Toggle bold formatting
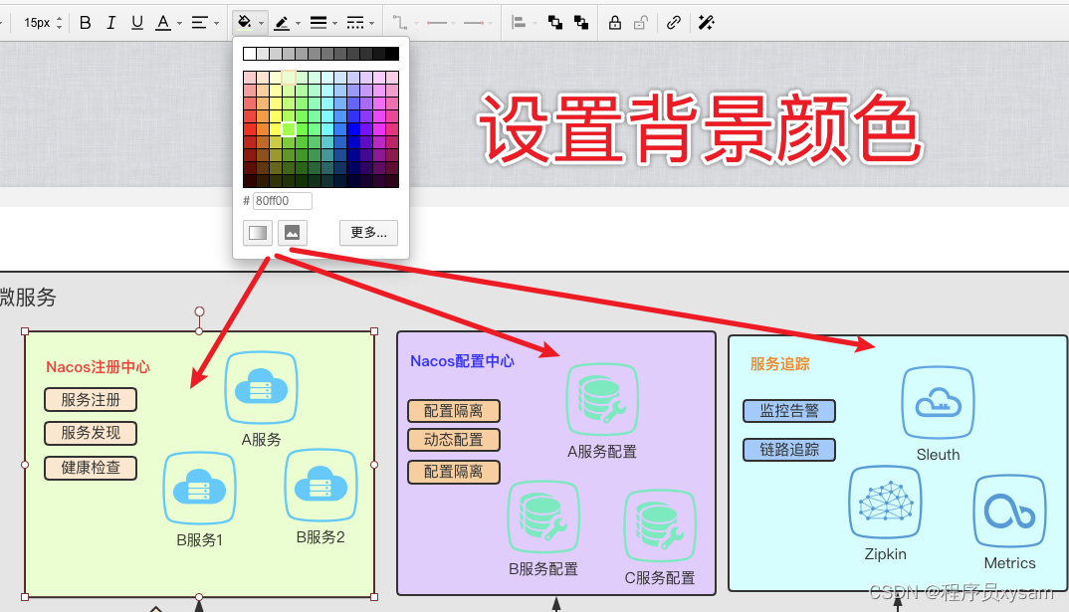This screenshot has width=1069, height=612. pos(86,23)
